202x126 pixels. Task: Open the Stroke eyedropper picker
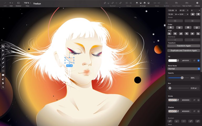178,100
